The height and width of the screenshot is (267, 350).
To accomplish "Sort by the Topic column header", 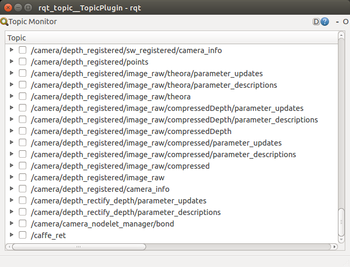I will [171, 38].
